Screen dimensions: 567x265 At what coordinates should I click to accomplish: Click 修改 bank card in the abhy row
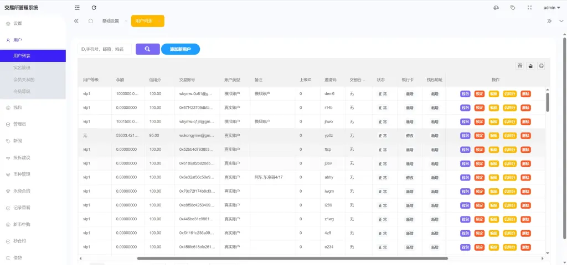(x=410, y=178)
